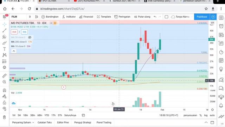Open go-to-date calendar icon

tap(83, 115)
